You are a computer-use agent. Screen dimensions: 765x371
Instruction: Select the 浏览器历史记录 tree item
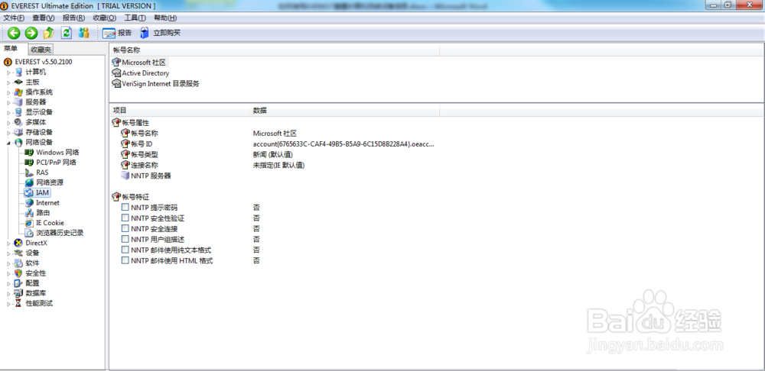[60, 233]
